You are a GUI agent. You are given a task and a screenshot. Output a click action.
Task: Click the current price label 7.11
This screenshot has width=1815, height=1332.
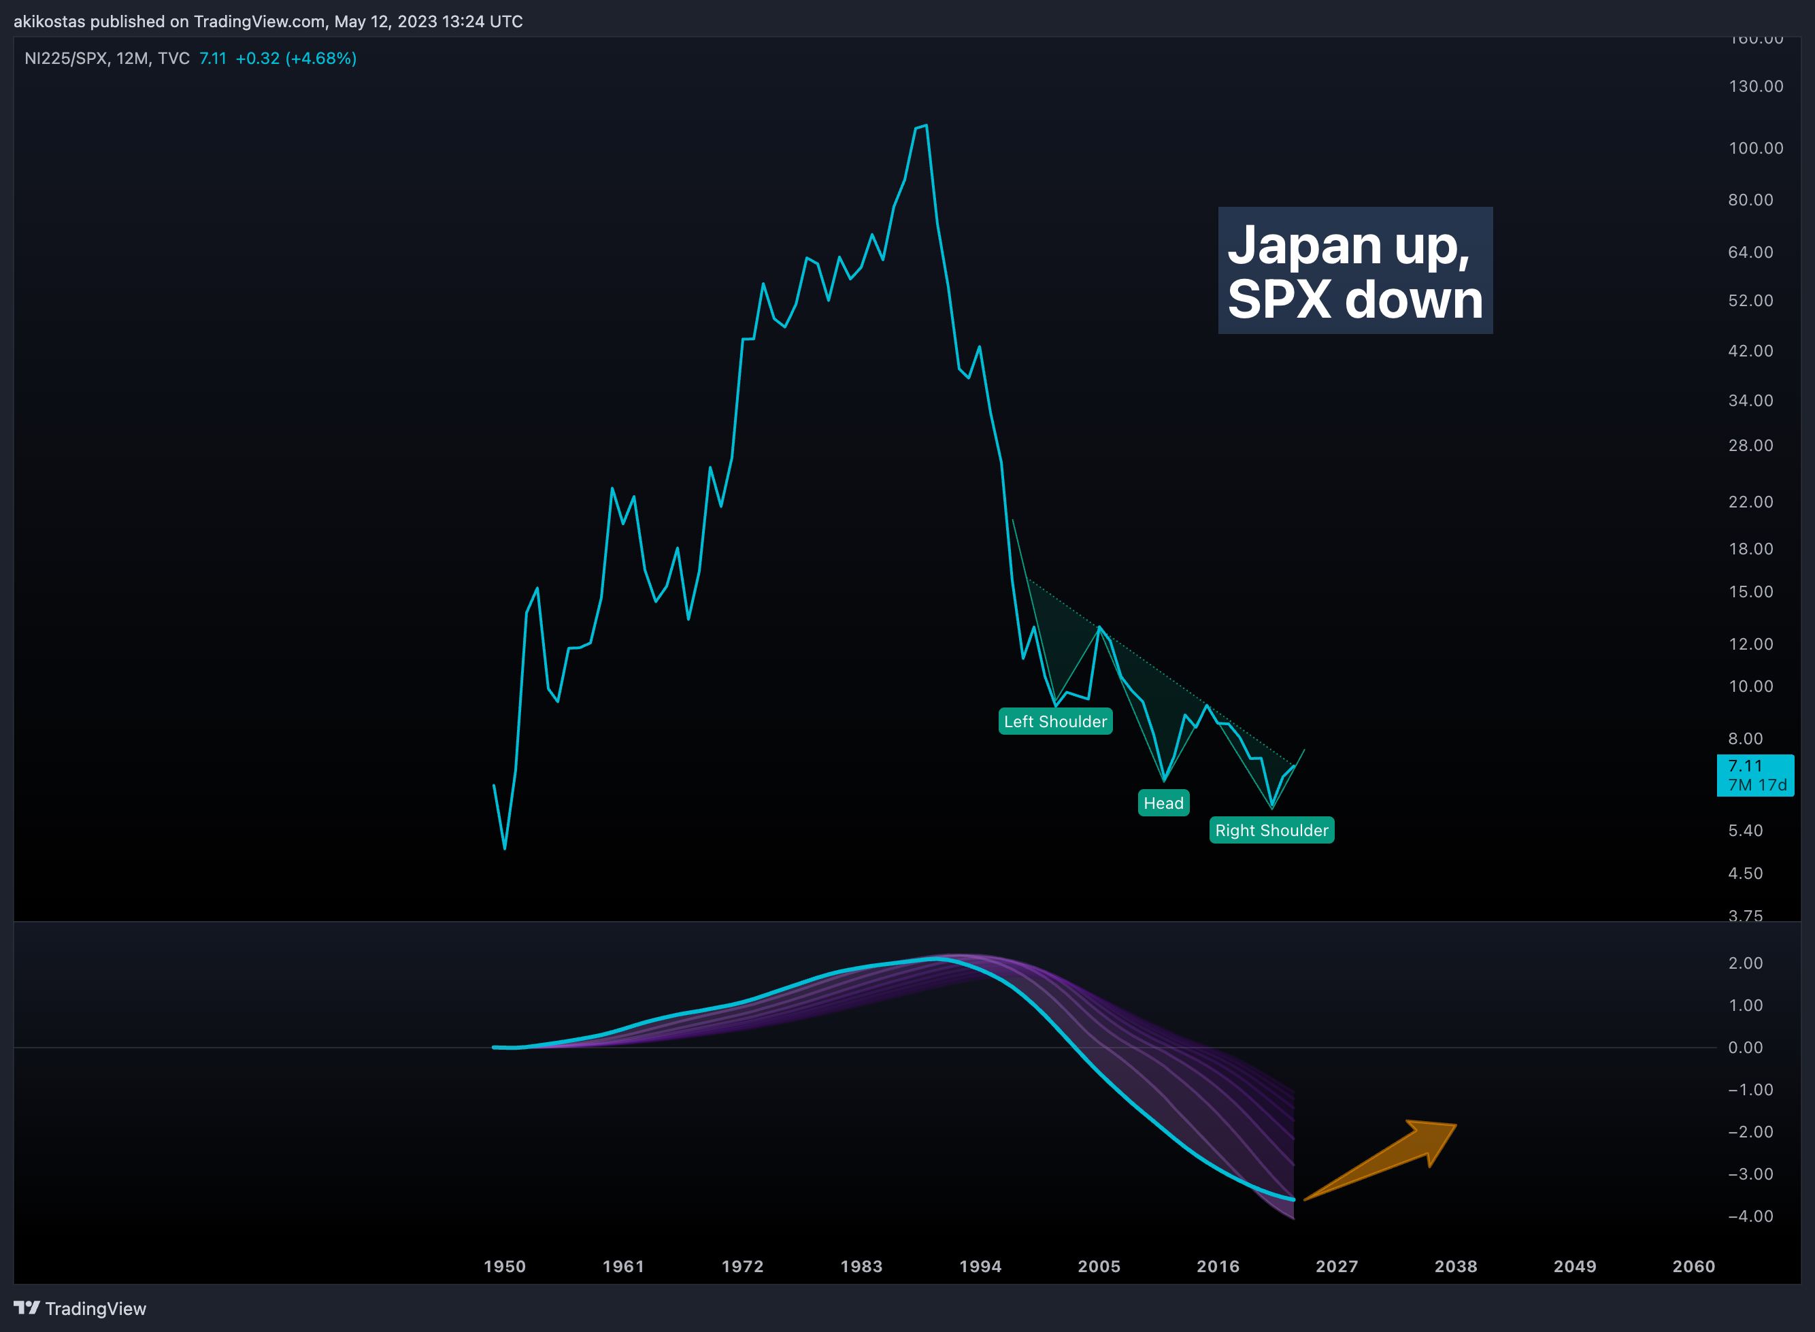tap(1755, 775)
